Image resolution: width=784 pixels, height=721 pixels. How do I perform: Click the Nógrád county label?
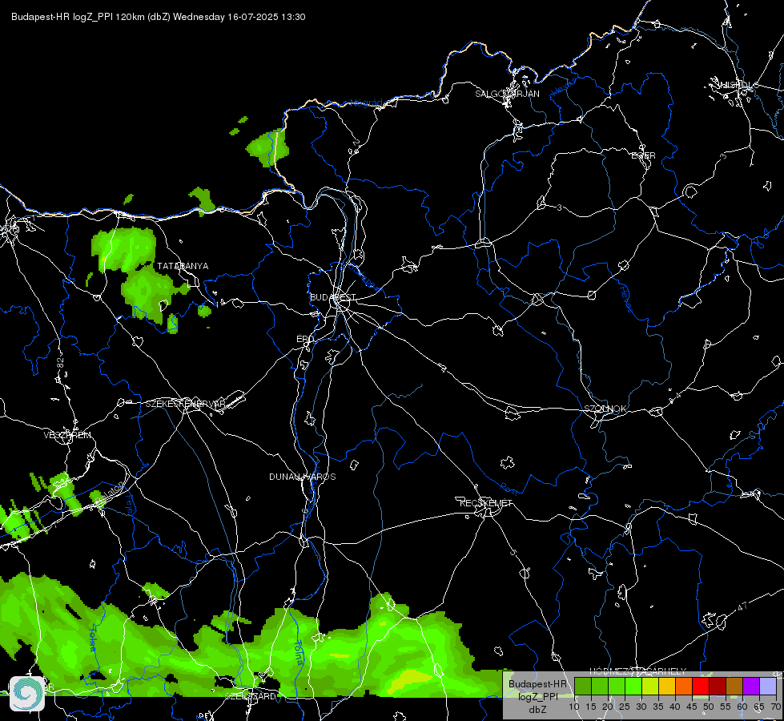(x=366, y=103)
